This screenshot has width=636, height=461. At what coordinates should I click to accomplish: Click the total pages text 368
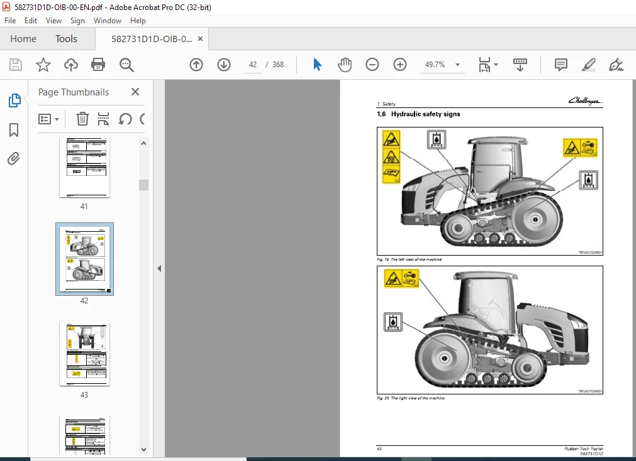[x=278, y=65]
